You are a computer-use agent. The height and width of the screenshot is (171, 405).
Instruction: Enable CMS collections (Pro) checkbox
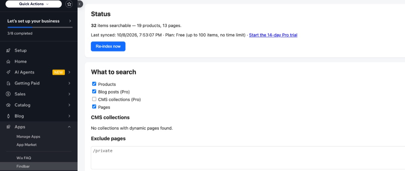[x=94, y=99]
